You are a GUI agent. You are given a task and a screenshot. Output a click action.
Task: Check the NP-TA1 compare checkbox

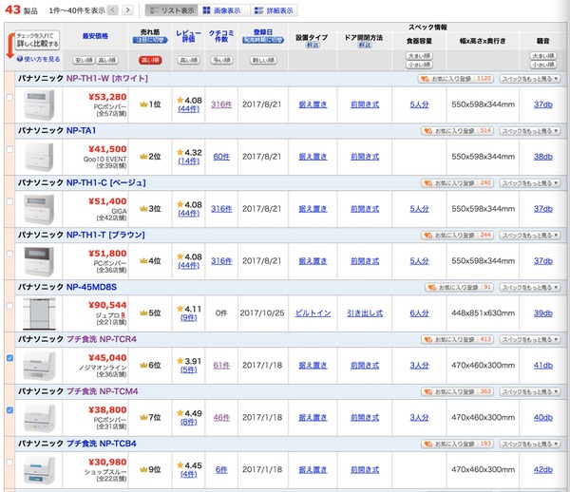pyautogui.click(x=9, y=149)
